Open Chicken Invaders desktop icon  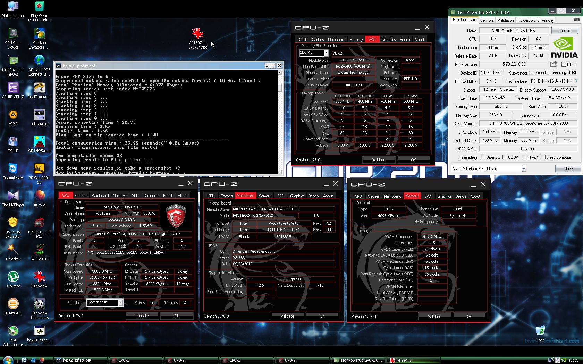pos(39,38)
